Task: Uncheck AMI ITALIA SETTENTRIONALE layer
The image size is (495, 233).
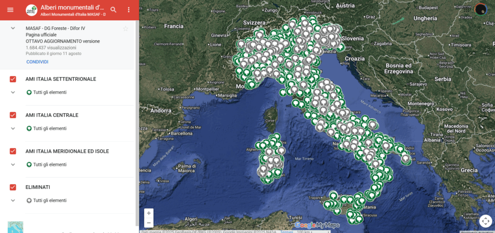Action: (x=13, y=79)
